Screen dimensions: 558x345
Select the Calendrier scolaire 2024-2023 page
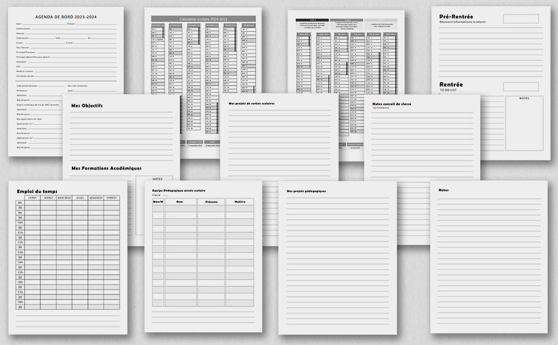(x=202, y=18)
